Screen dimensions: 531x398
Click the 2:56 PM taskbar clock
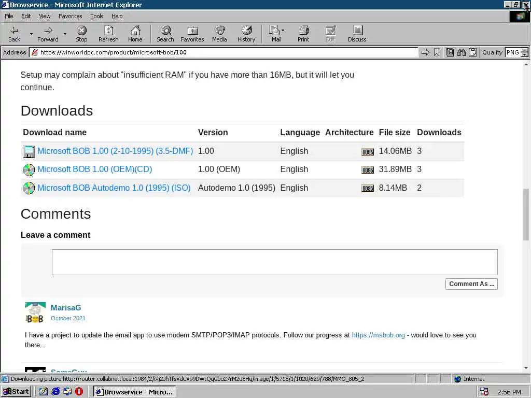pyautogui.click(x=509, y=392)
